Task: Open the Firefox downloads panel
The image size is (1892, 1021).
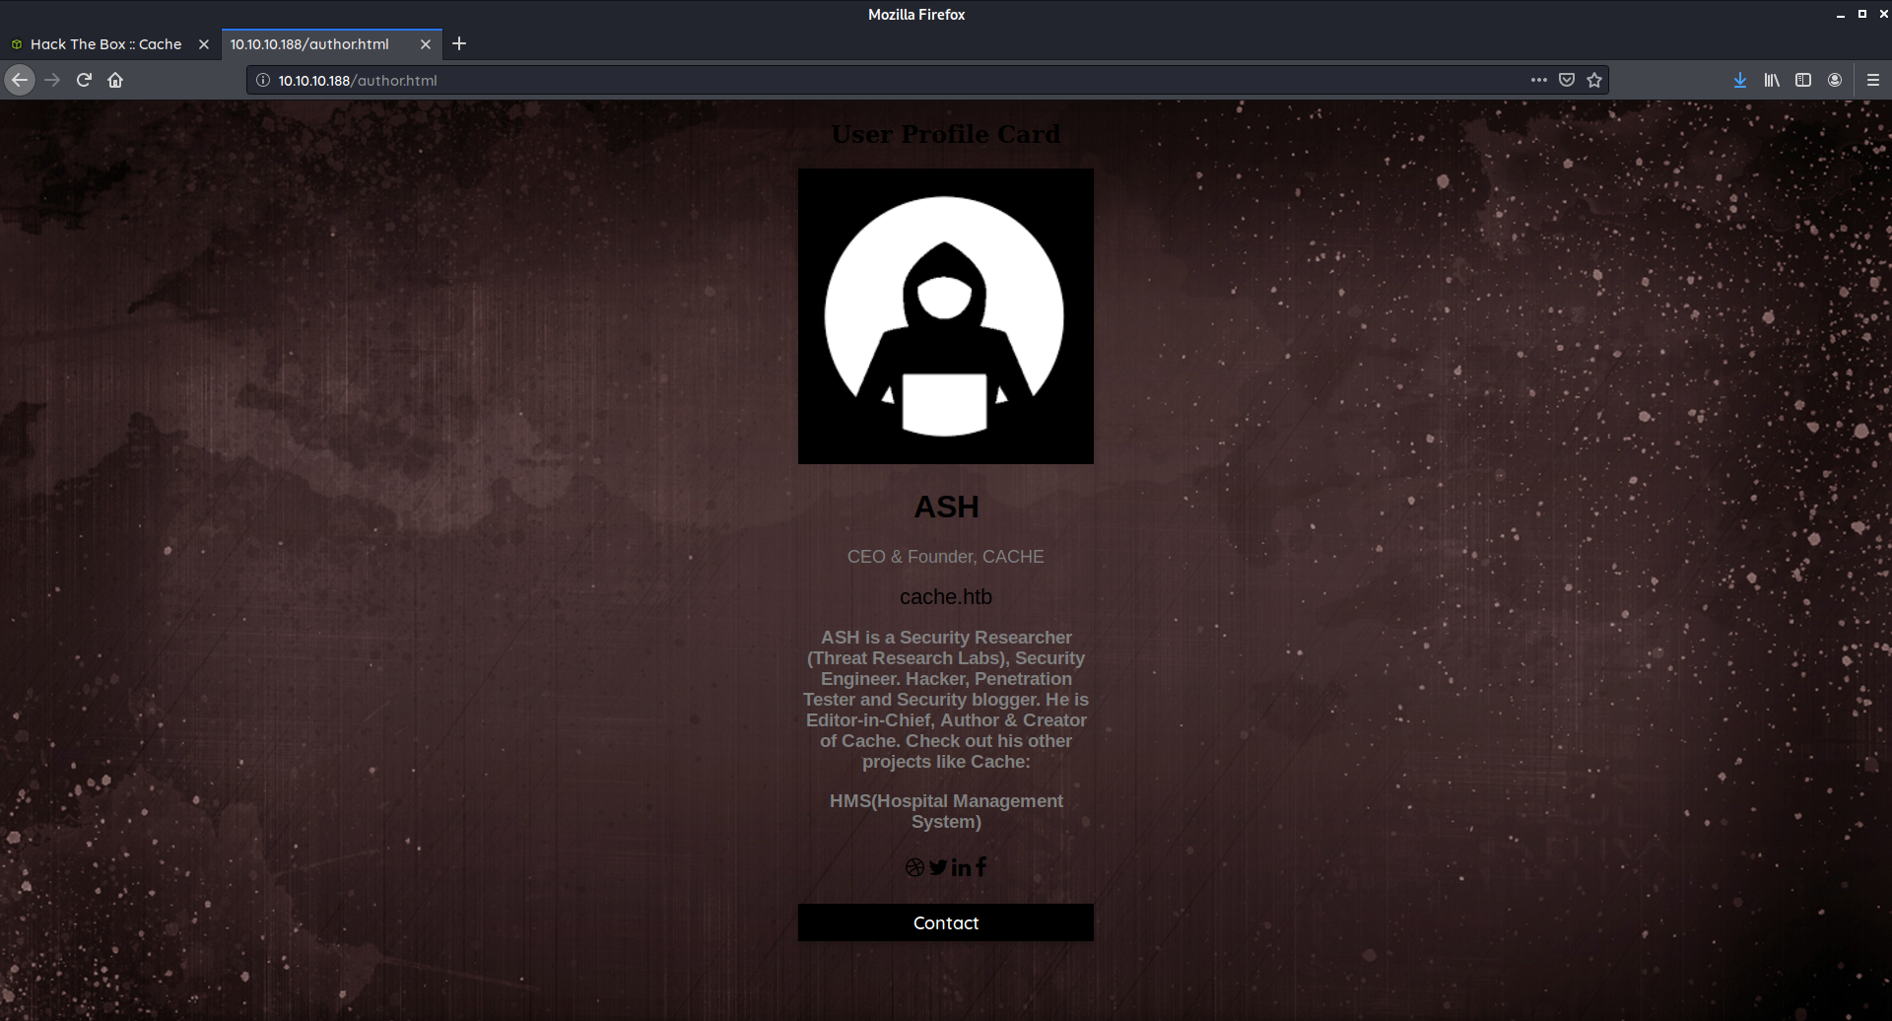Action: pos(1740,80)
